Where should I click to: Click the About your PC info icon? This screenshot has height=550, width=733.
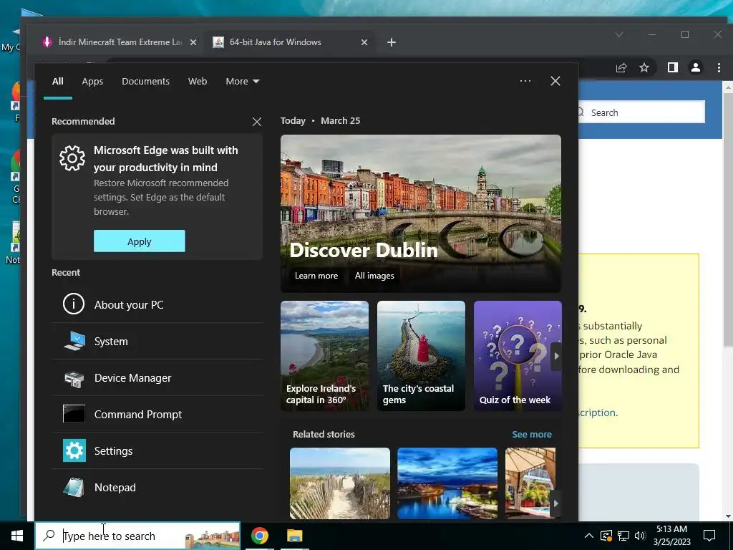[74, 304]
